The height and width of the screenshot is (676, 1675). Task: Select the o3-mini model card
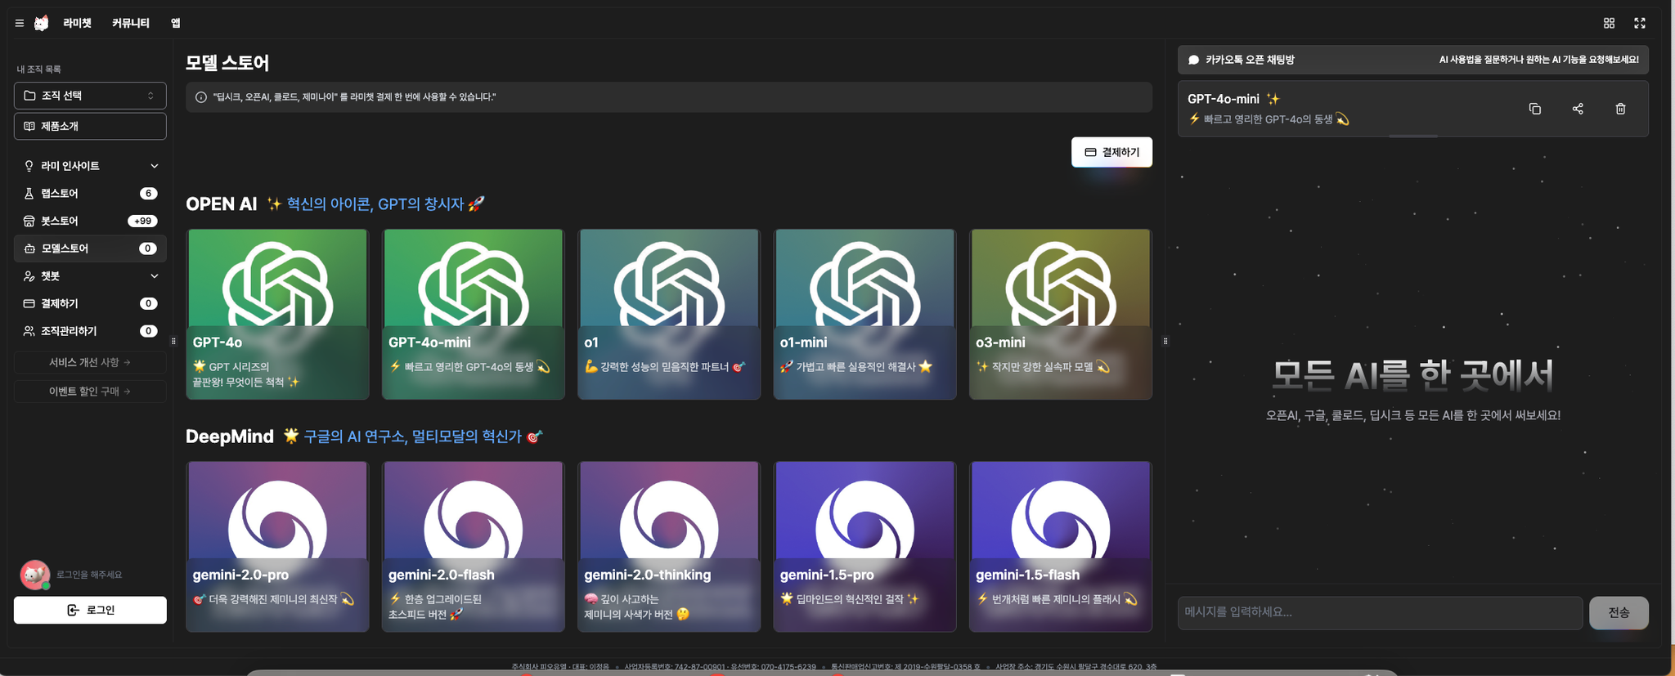(x=1061, y=314)
